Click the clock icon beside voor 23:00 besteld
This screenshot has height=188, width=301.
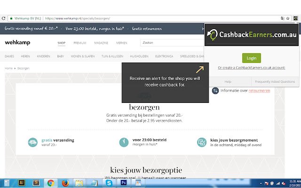124,142
